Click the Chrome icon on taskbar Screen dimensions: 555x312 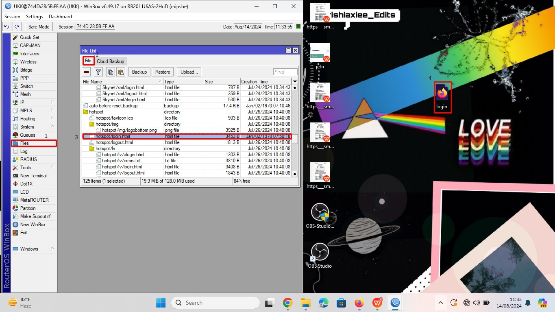[x=288, y=303]
